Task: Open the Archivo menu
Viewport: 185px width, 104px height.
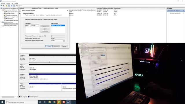Action: pos(3,3)
